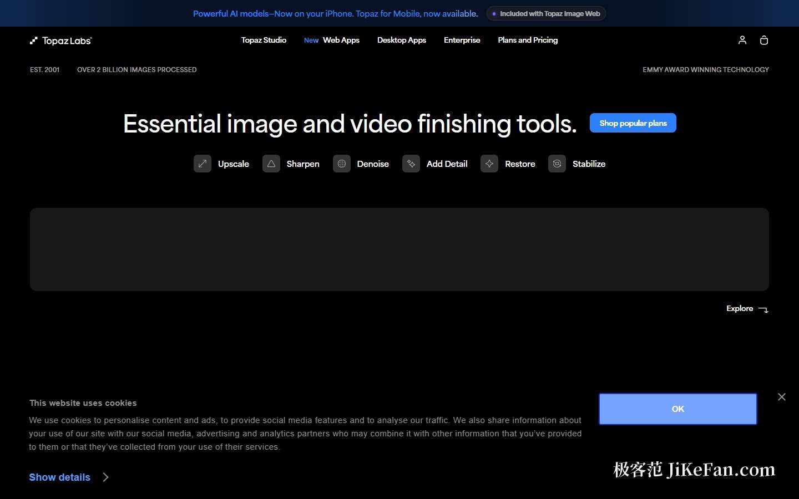The image size is (799, 499).
Task: Close the cookie banner with X
Action: pyautogui.click(x=782, y=397)
